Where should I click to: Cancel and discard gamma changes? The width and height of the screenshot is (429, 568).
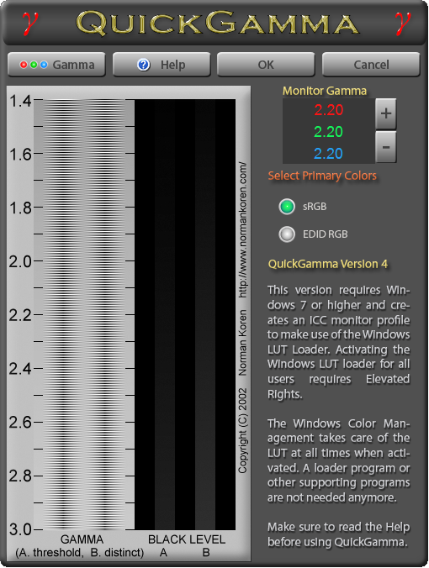point(371,65)
